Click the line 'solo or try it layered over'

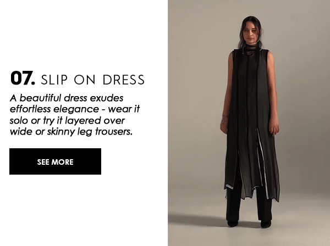pos(67,121)
